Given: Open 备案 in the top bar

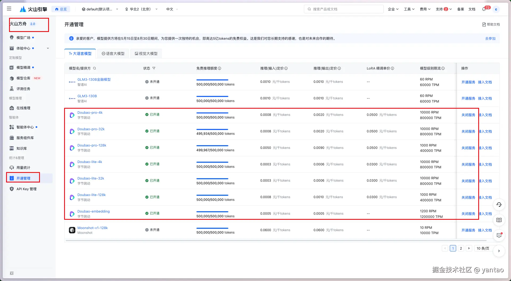Looking at the screenshot, I should [x=461, y=9].
